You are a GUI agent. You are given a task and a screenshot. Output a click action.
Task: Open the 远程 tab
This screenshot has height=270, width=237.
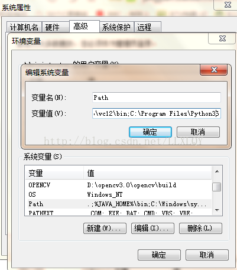click(x=148, y=27)
